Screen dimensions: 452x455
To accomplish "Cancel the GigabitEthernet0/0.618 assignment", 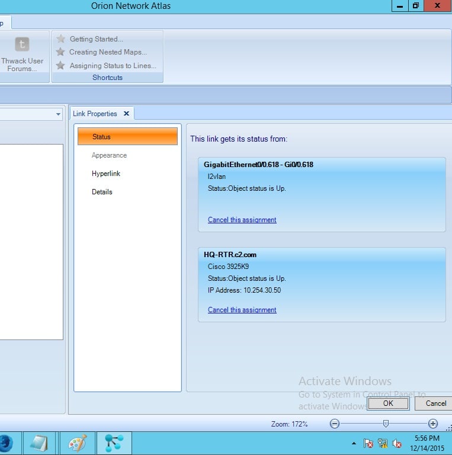I will point(242,220).
